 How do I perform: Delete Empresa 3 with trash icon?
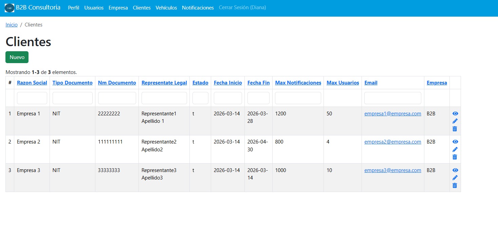pyautogui.click(x=455, y=186)
